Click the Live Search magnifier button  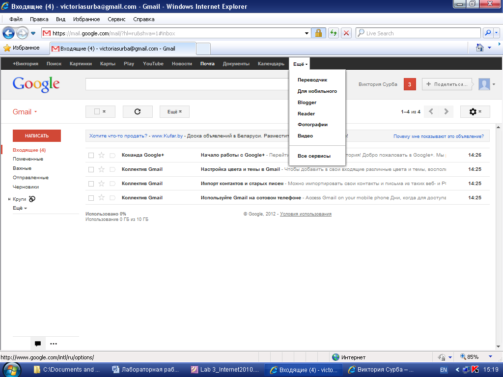[x=488, y=33]
